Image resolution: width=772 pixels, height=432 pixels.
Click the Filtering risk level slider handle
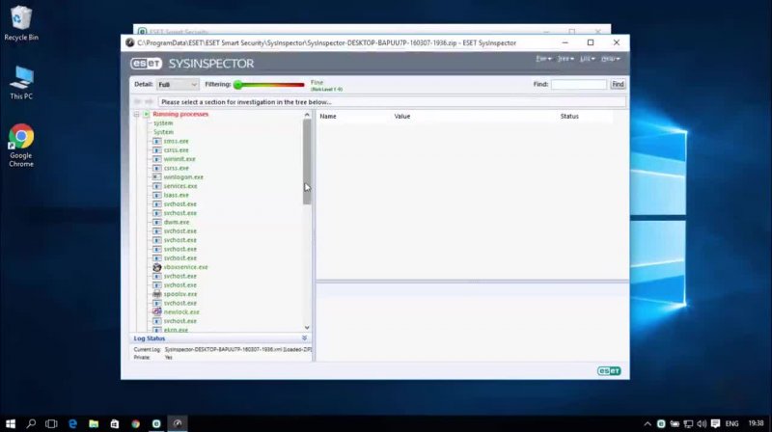click(238, 85)
